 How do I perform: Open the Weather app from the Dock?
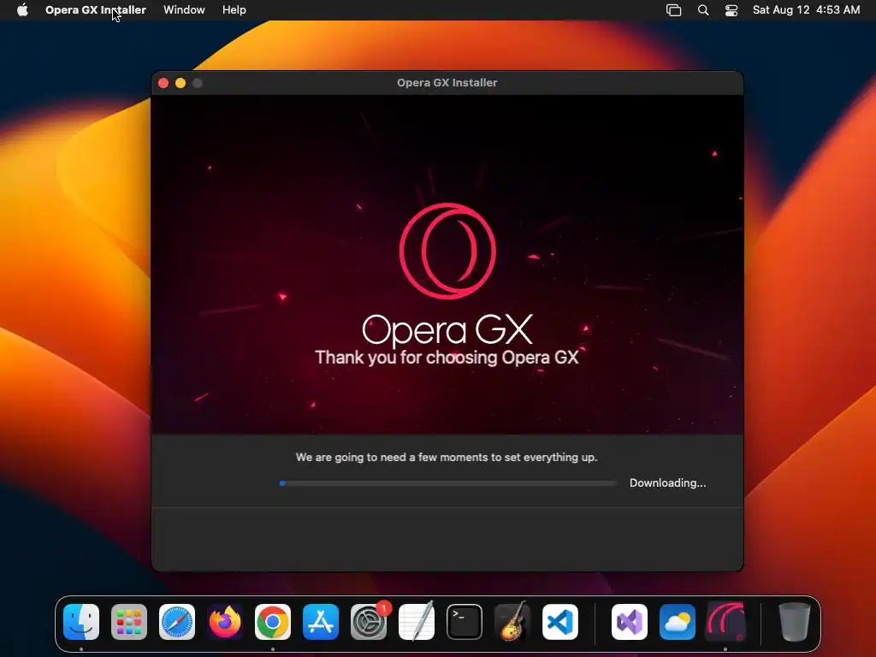pos(678,622)
